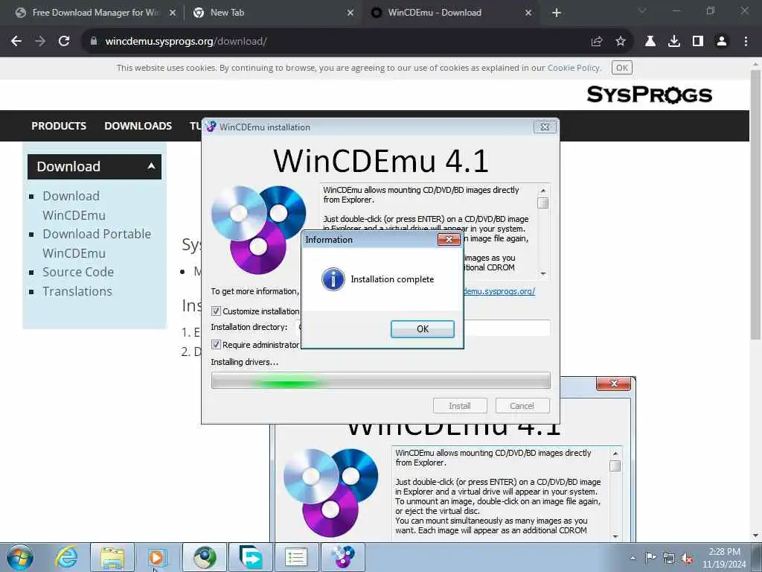The image size is (762, 572).
Task: Toggle the Require administrator checkbox
Action: (x=216, y=345)
